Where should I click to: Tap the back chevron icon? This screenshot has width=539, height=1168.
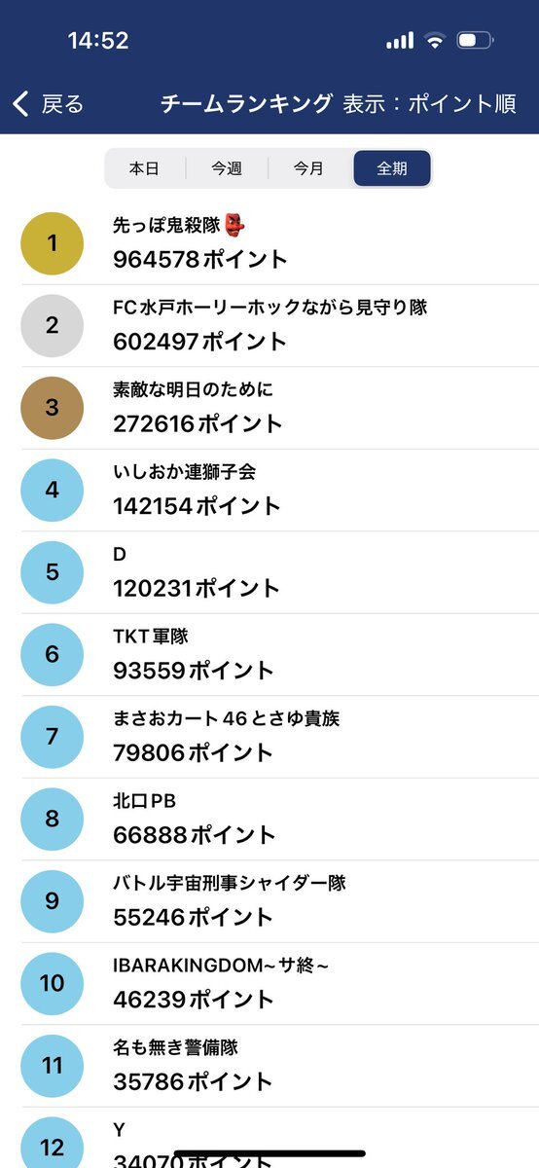[x=21, y=104]
